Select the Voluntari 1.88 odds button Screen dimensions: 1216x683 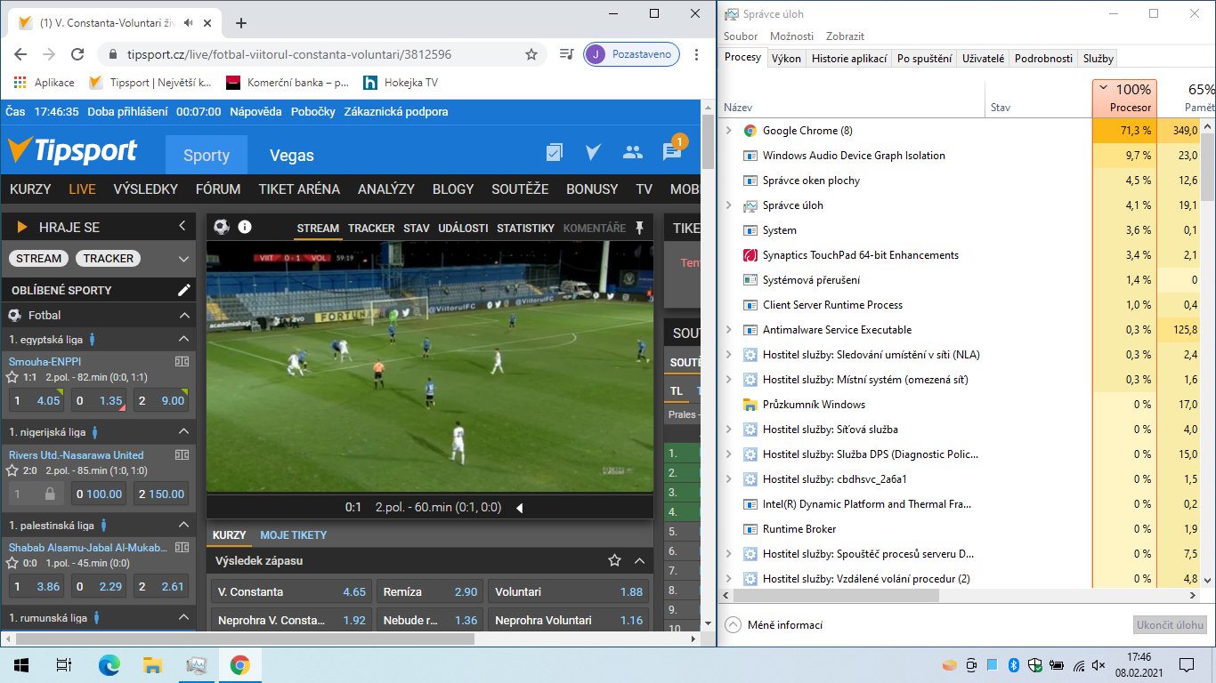click(569, 591)
